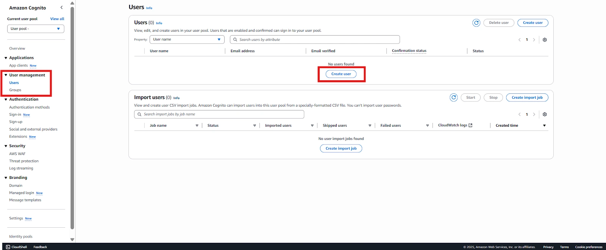Click the sidebar vertical scrollbar
This screenshot has width=606, height=250.
(x=72, y=118)
